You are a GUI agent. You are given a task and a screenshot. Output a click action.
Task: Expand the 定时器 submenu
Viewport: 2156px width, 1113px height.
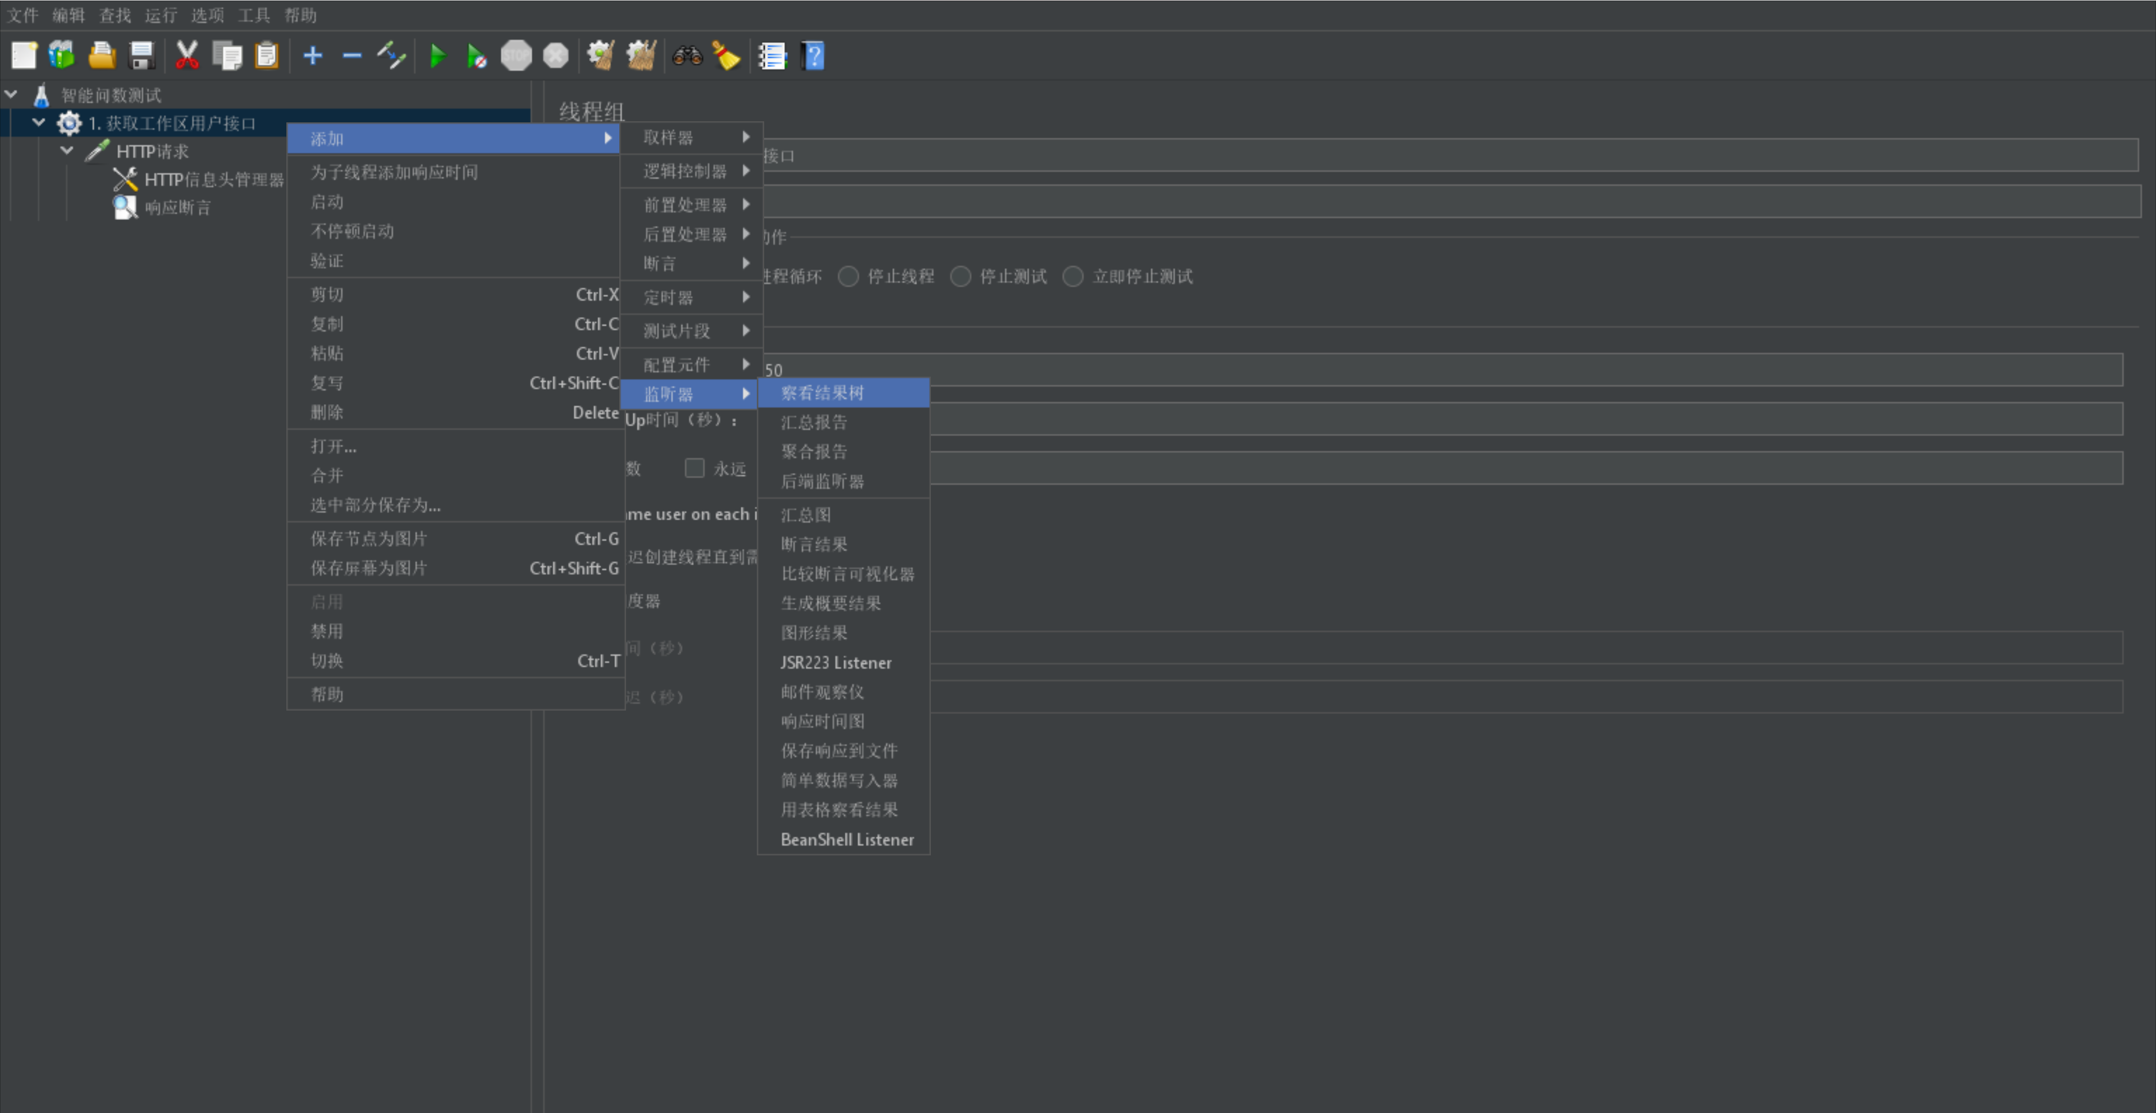[x=691, y=297]
